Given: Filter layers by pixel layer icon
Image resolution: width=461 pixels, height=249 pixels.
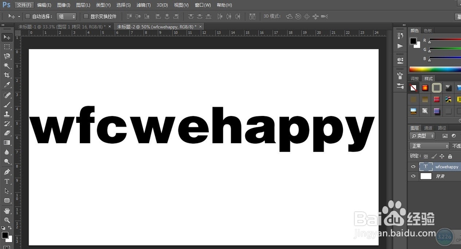Looking at the screenshot, I should (445, 136).
